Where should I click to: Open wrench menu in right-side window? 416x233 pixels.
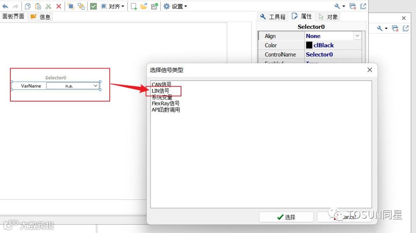(382, 28)
